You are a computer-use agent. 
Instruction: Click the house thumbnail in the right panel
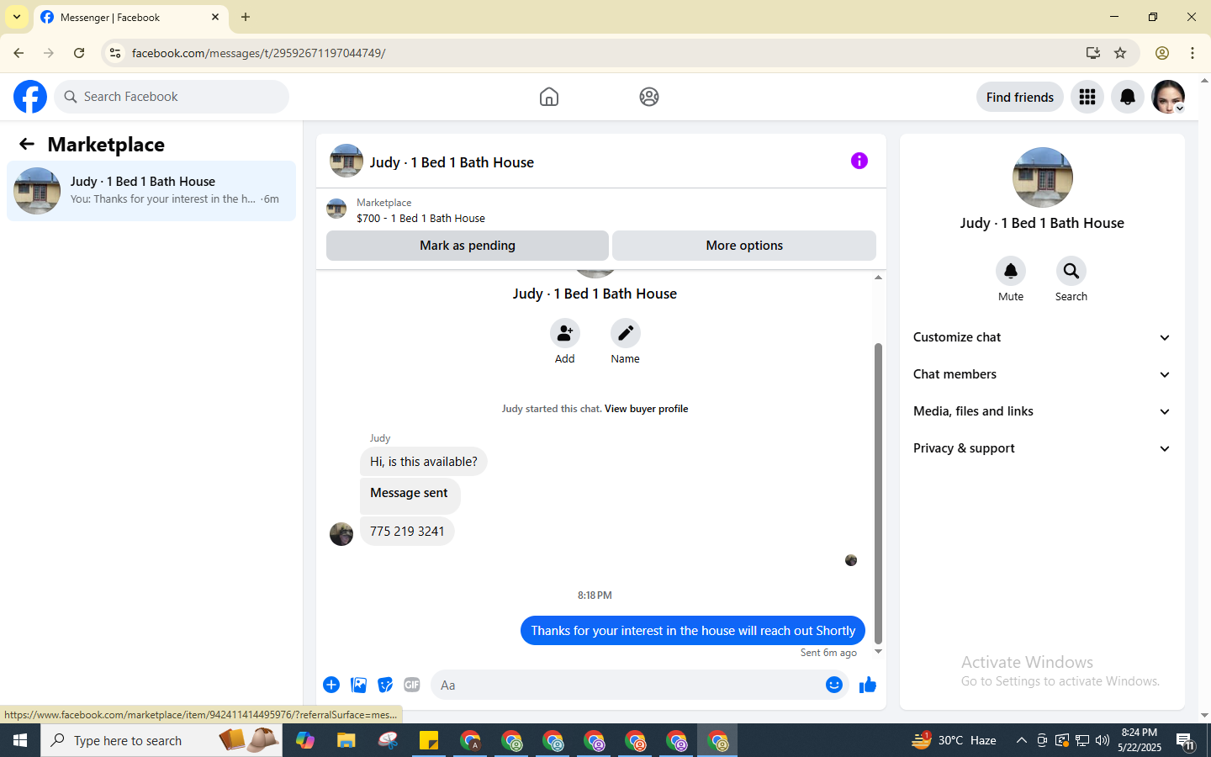(x=1042, y=177)
